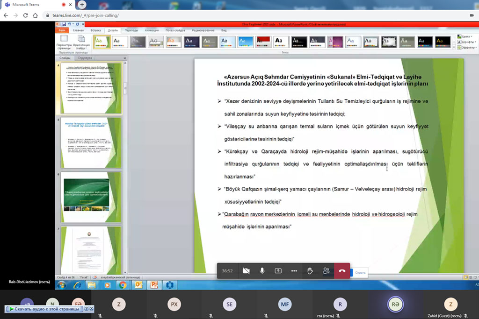479x319 pixels.
Task: Click the slide pane scrollbar down arrow
Action: [x=125, y=272]
